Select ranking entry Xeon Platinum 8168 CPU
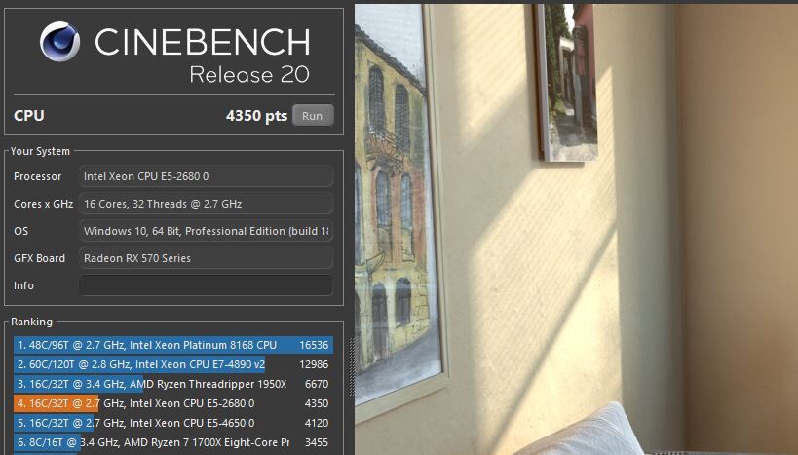 pyautogui.click(x=173, y=345)
